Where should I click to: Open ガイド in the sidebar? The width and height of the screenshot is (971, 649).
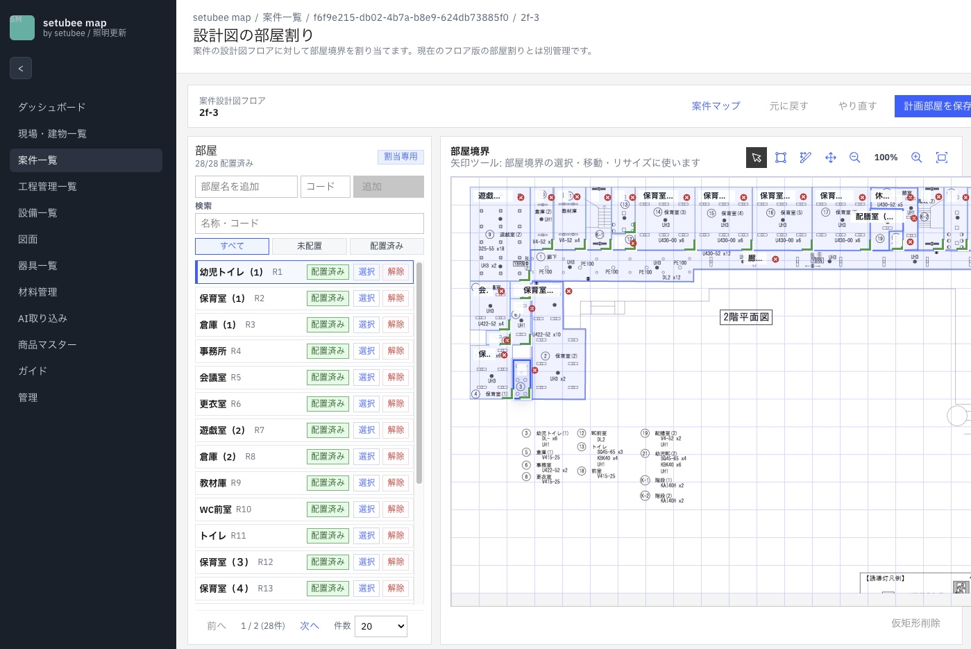coord(86,371)
